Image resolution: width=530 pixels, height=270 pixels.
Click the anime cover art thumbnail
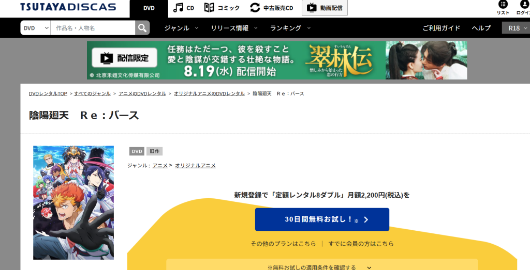[73, 202]
